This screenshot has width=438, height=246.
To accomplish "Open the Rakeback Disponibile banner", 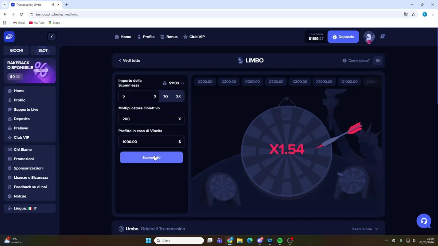I will point(30,71).
